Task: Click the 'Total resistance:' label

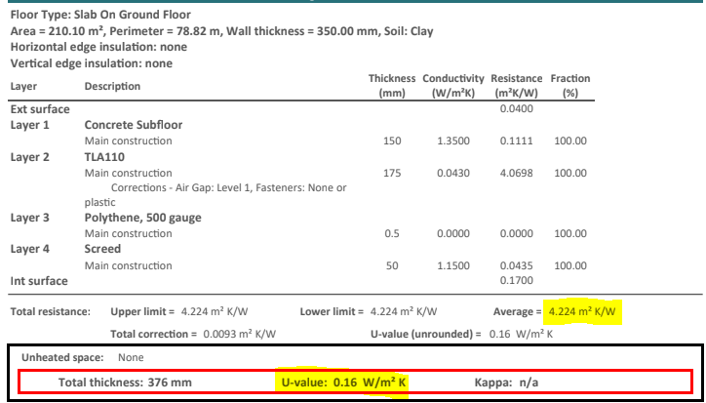Action: point(50,311)
